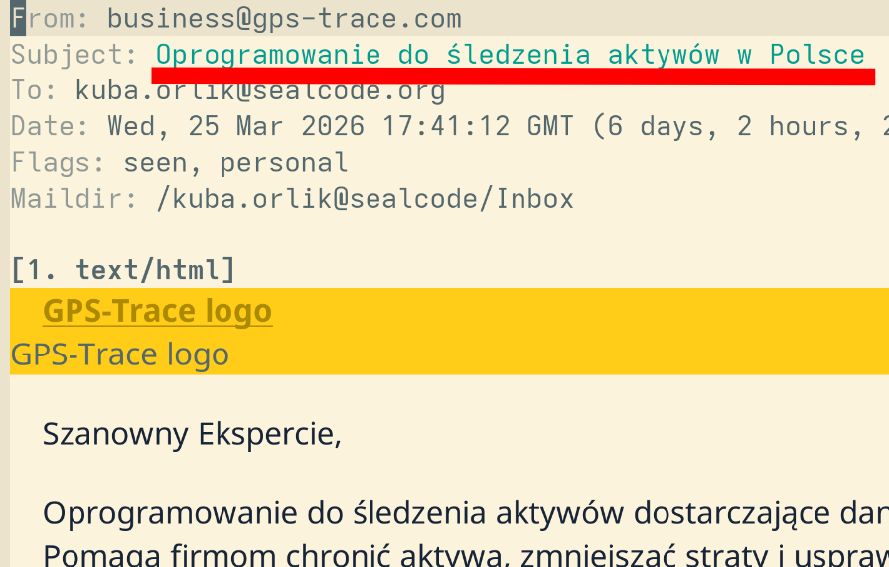
Task: Click the "personal" flag value
Action: (x=284, y=163)
